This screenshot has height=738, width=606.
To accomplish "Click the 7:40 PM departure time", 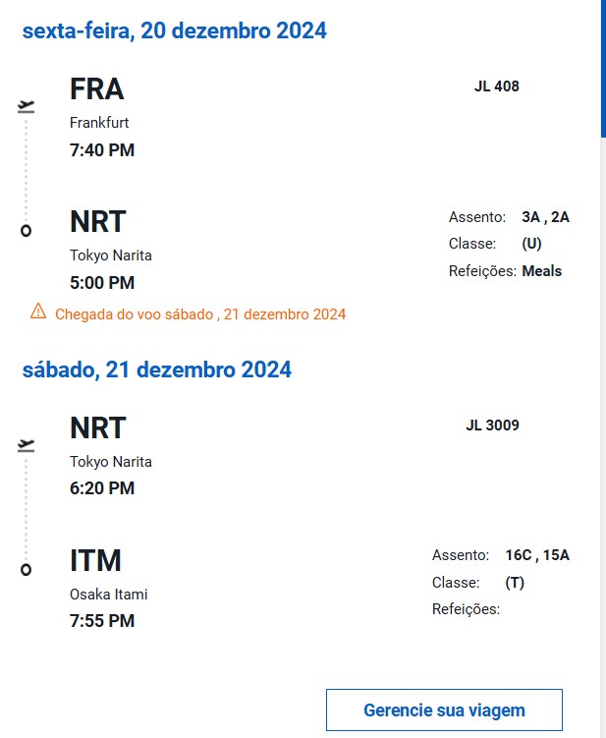I will [102, 150].
